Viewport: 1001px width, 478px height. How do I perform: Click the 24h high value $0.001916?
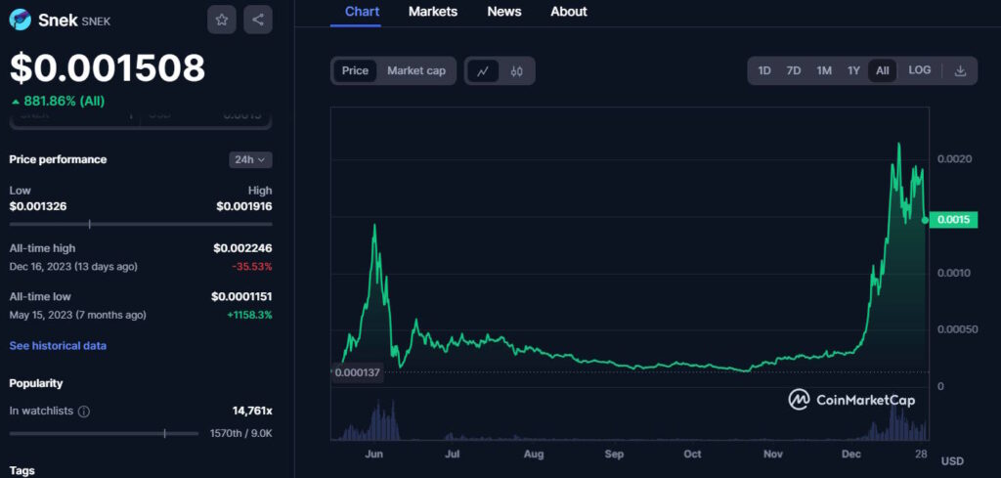(x=243, y=206)
